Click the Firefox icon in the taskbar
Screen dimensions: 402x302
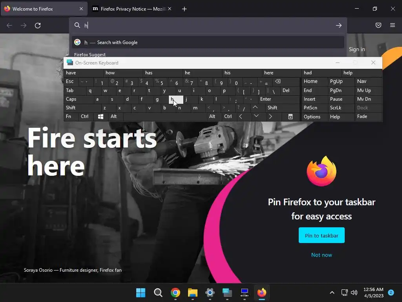click(262, 293)
